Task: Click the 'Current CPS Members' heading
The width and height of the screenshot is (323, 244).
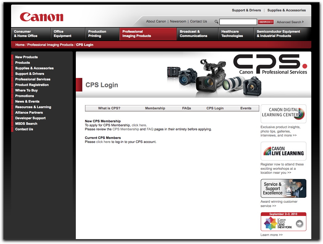Action: 103,138
